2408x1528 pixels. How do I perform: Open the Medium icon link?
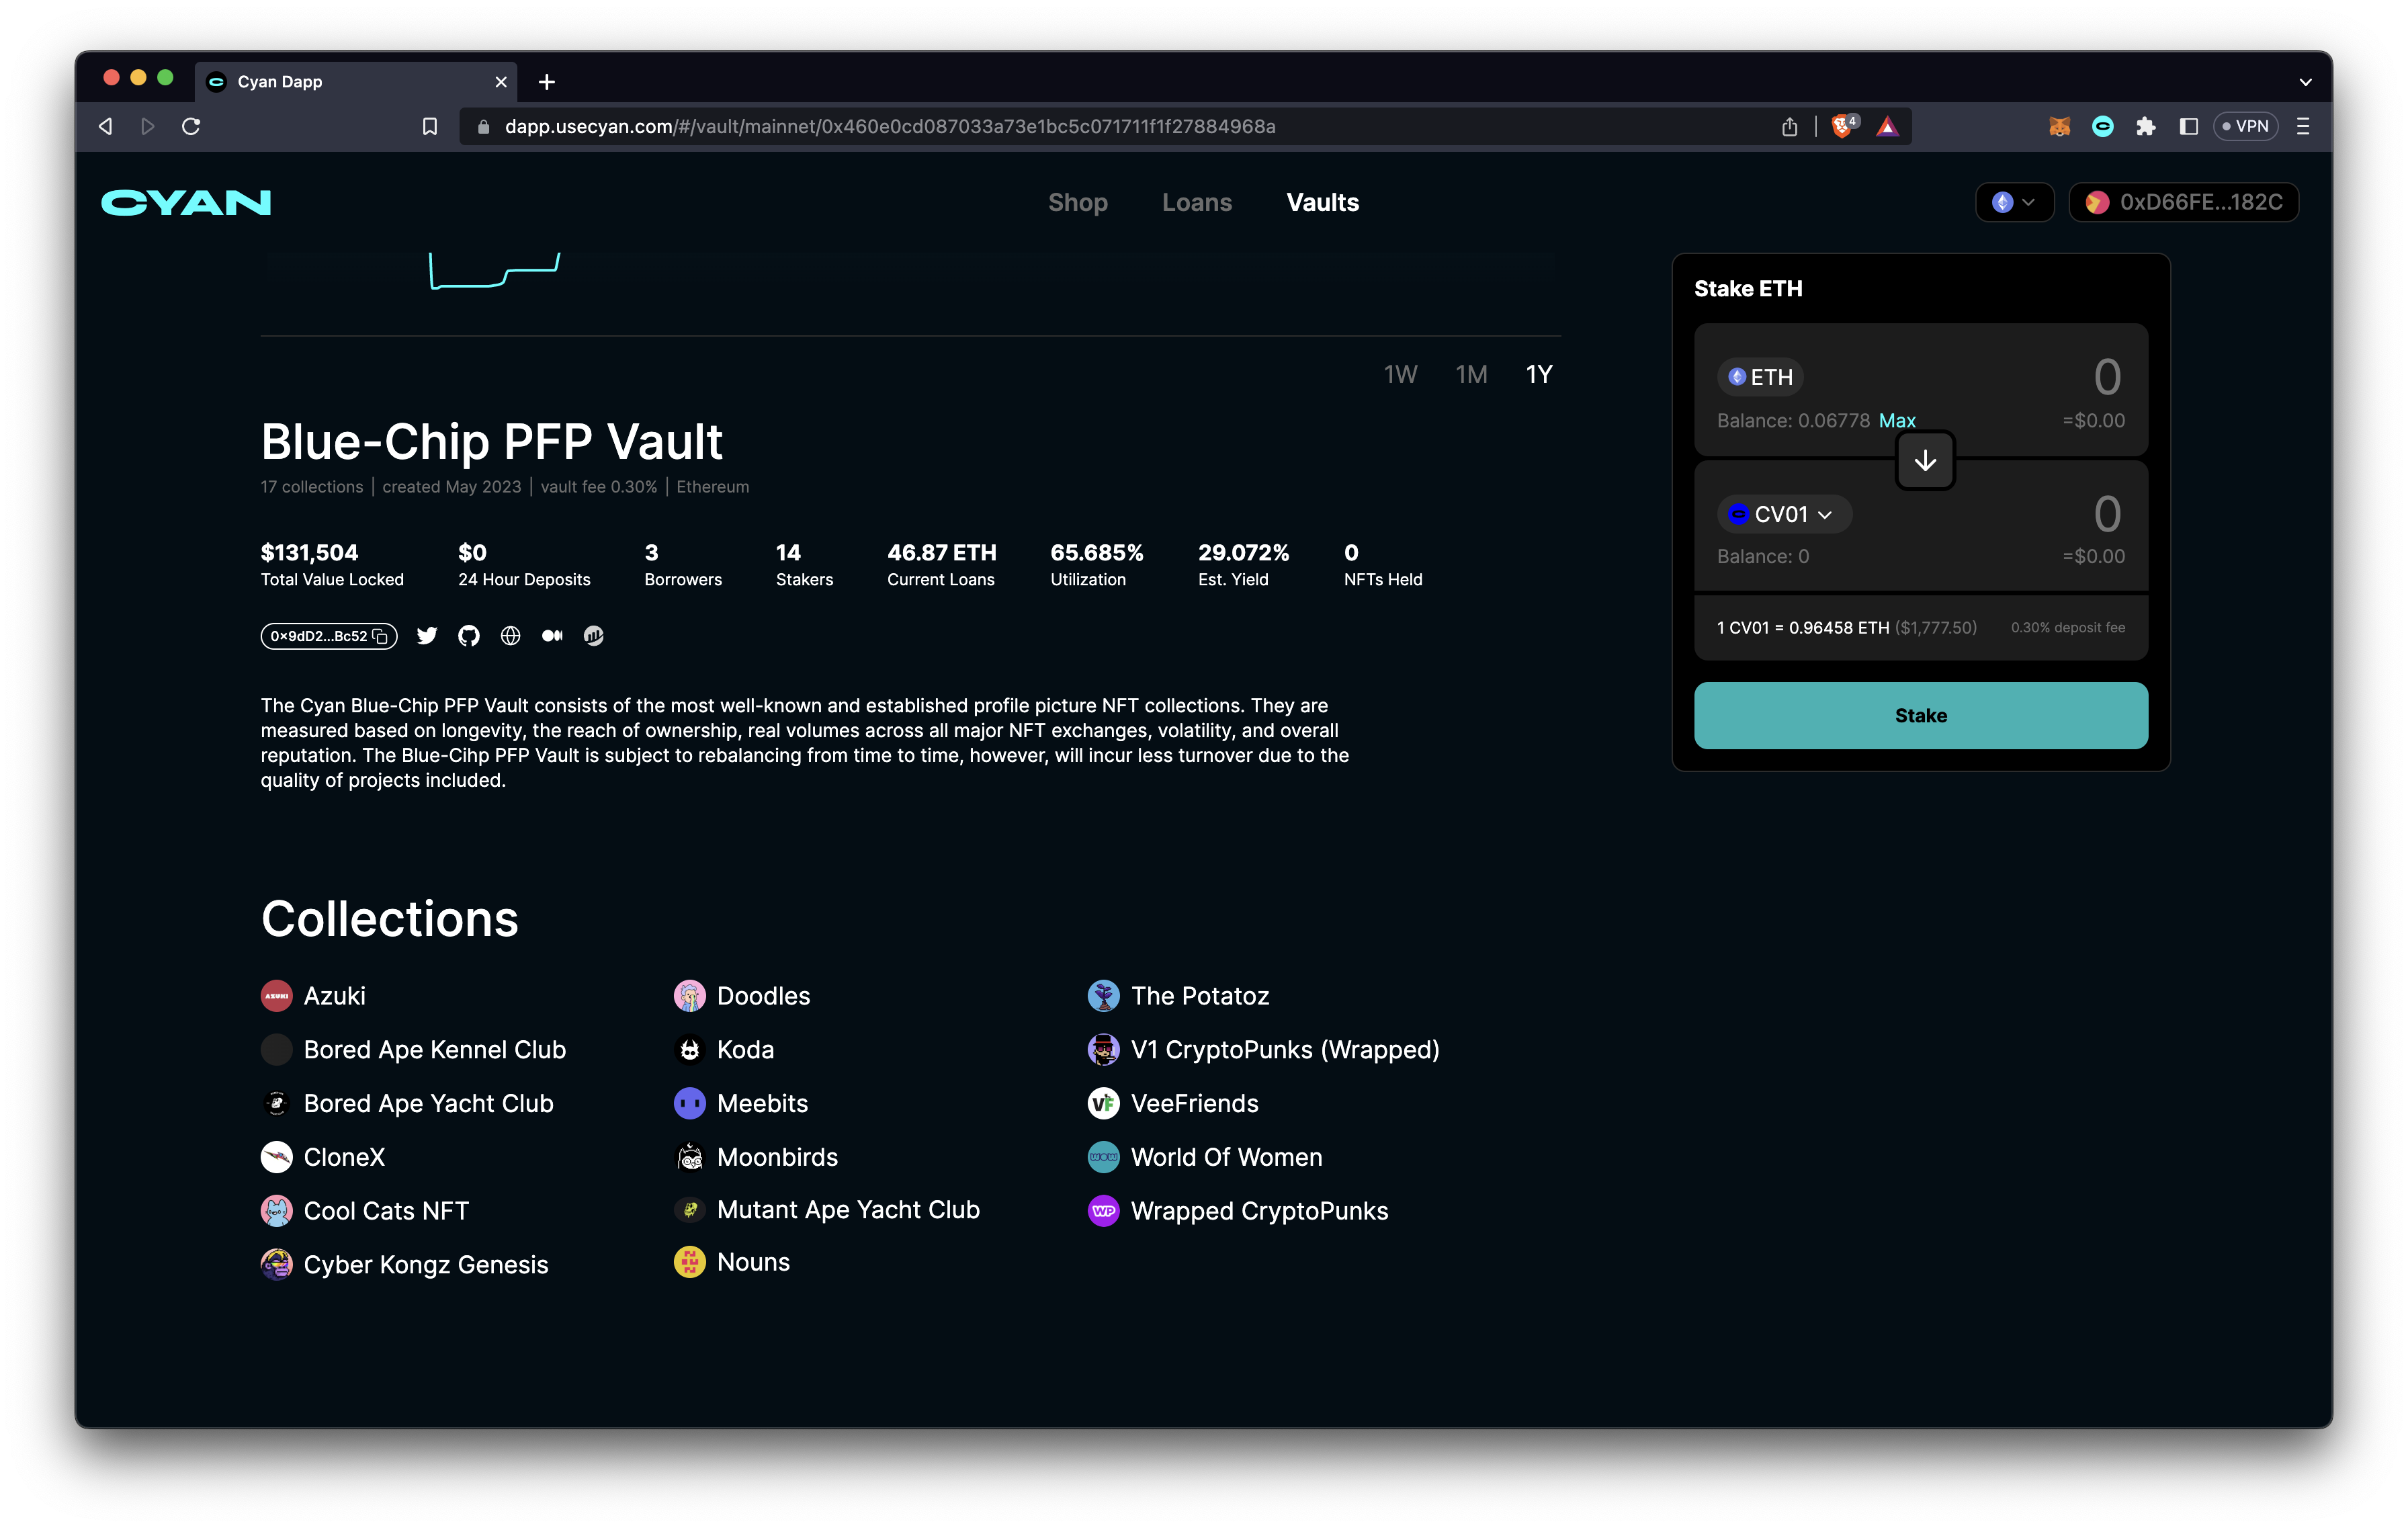point(552,636)
